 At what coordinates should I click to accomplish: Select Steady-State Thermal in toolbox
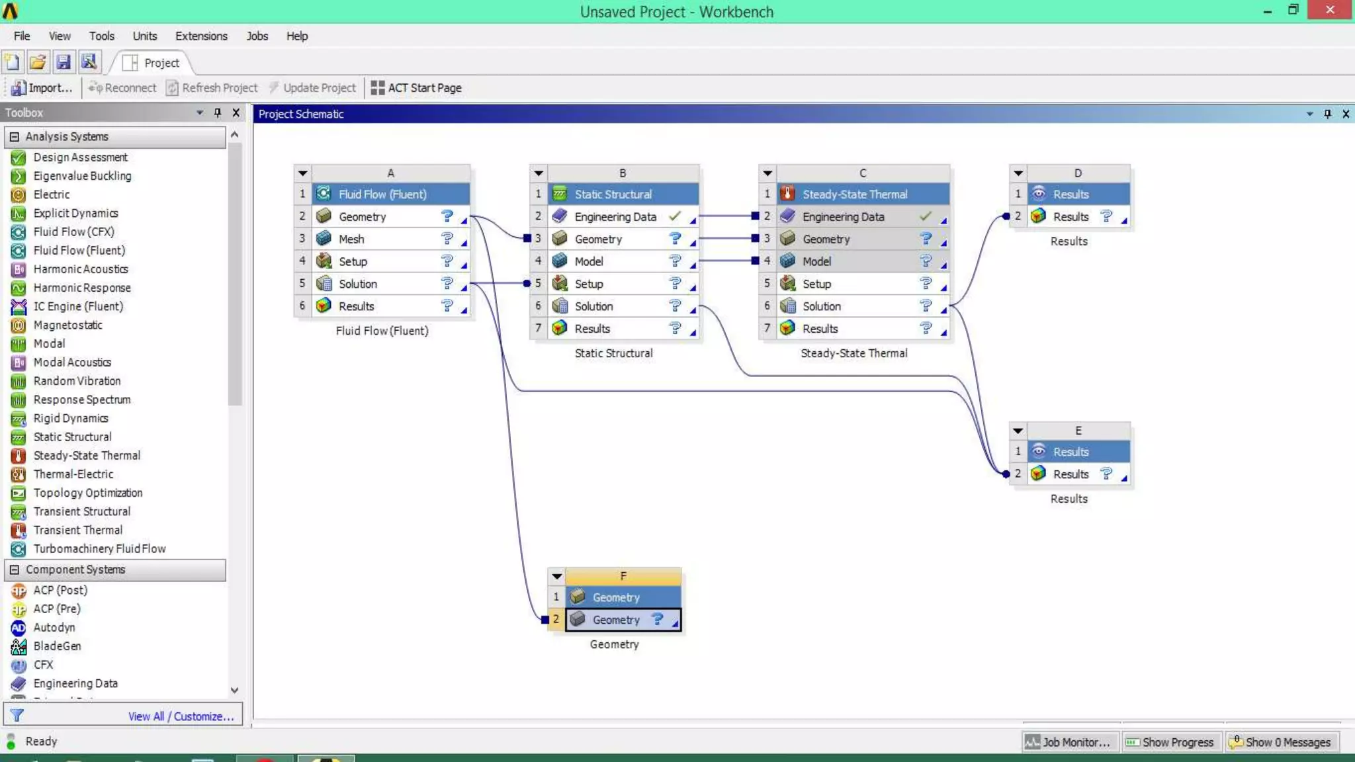(x=87, y=455)
